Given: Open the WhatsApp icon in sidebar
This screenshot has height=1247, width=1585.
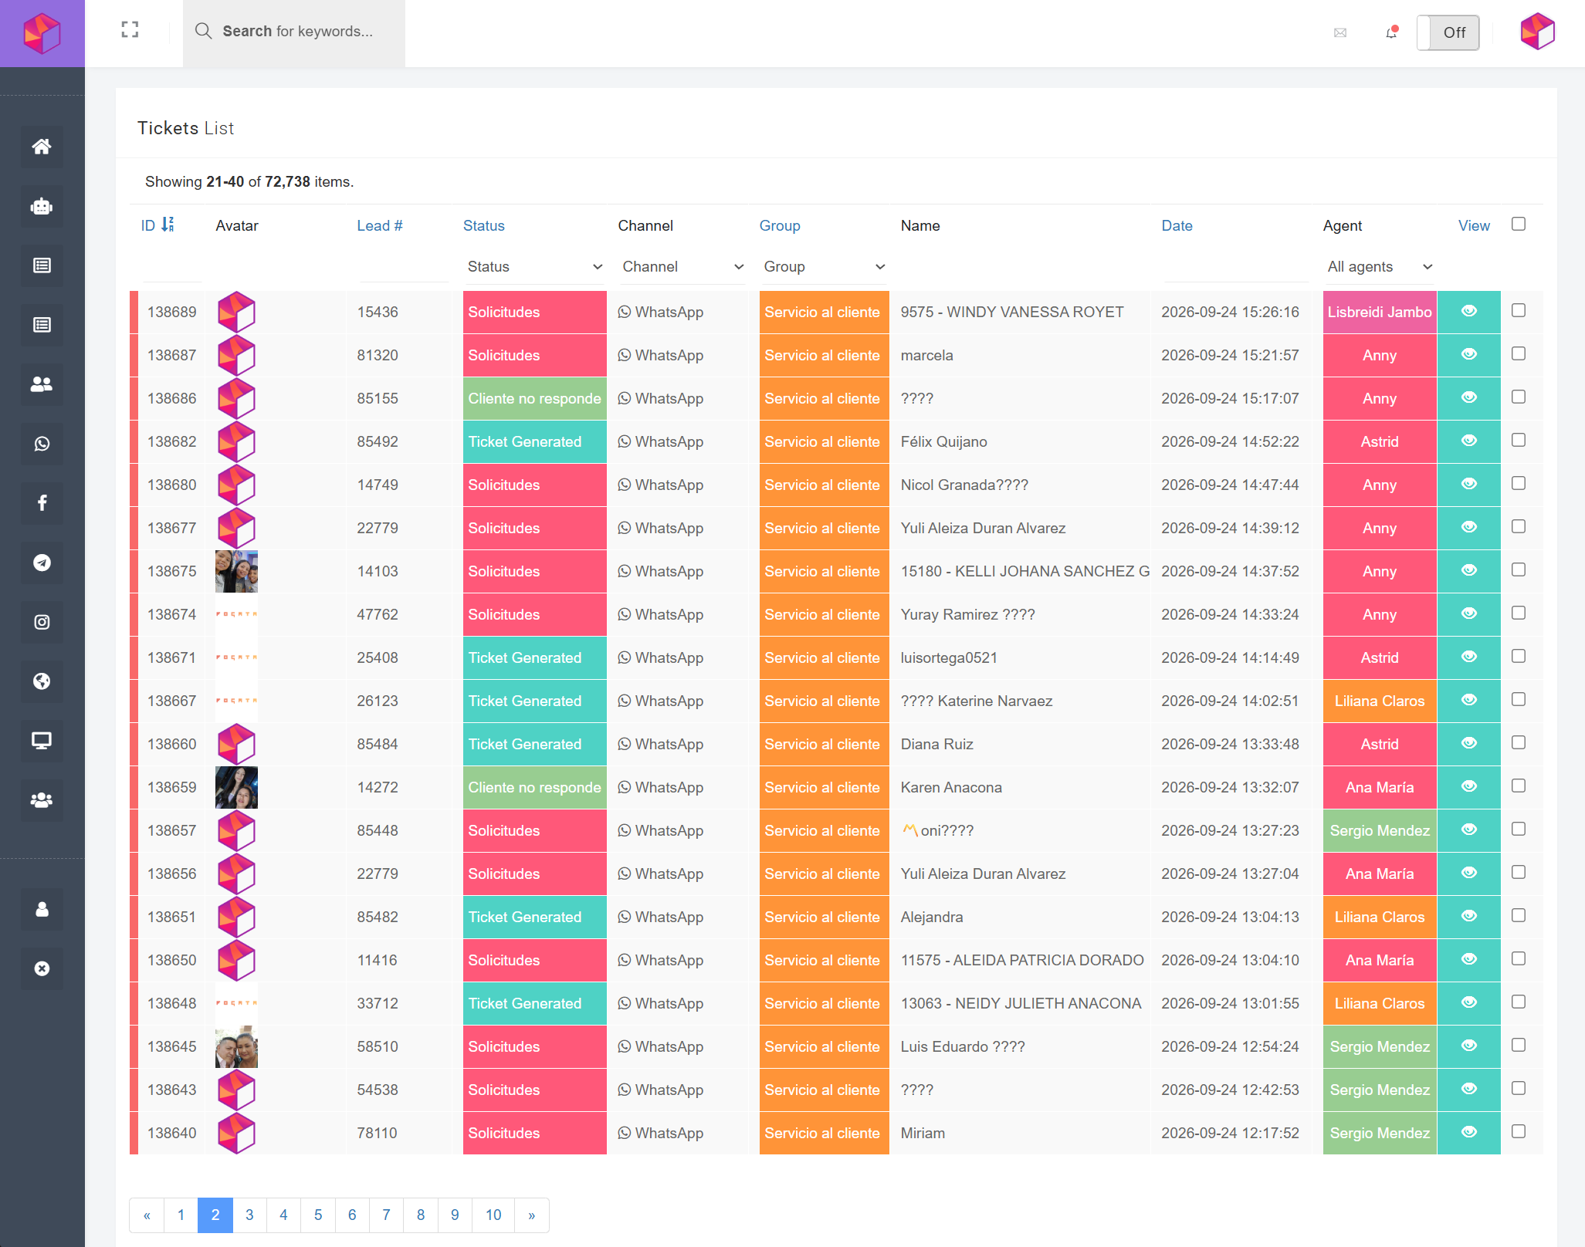Looking at the screenshot, I should pos(42,444).
